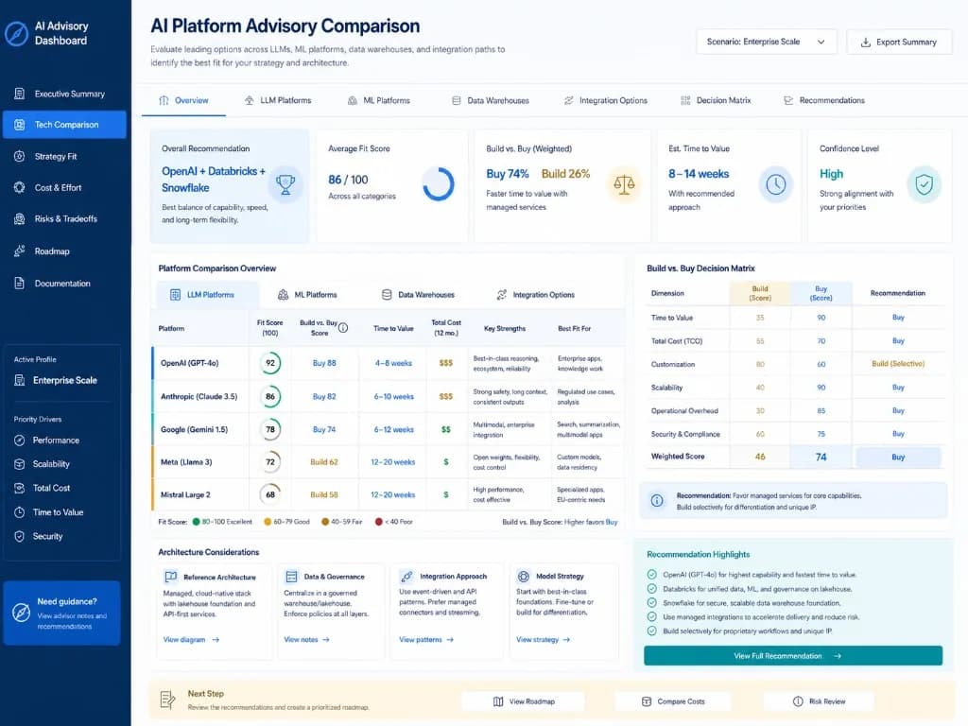Screen dimensions: 968x726
Task: Click the balance scale icon in Build vs. Buy
Action: coord(624,184)
